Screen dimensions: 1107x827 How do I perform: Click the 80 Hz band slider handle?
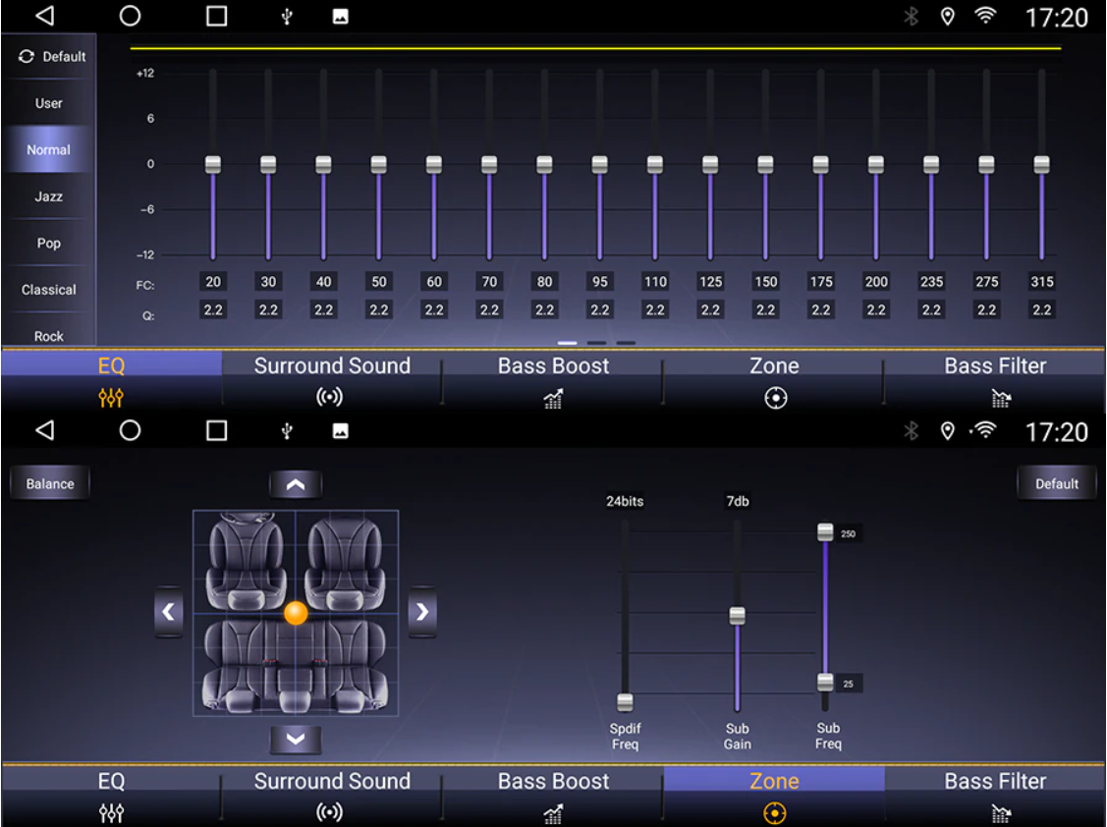pyautogui.click(x=544, y=164)
